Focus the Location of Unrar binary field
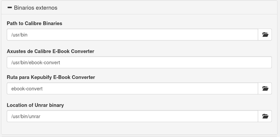 (x=132, y=116)
